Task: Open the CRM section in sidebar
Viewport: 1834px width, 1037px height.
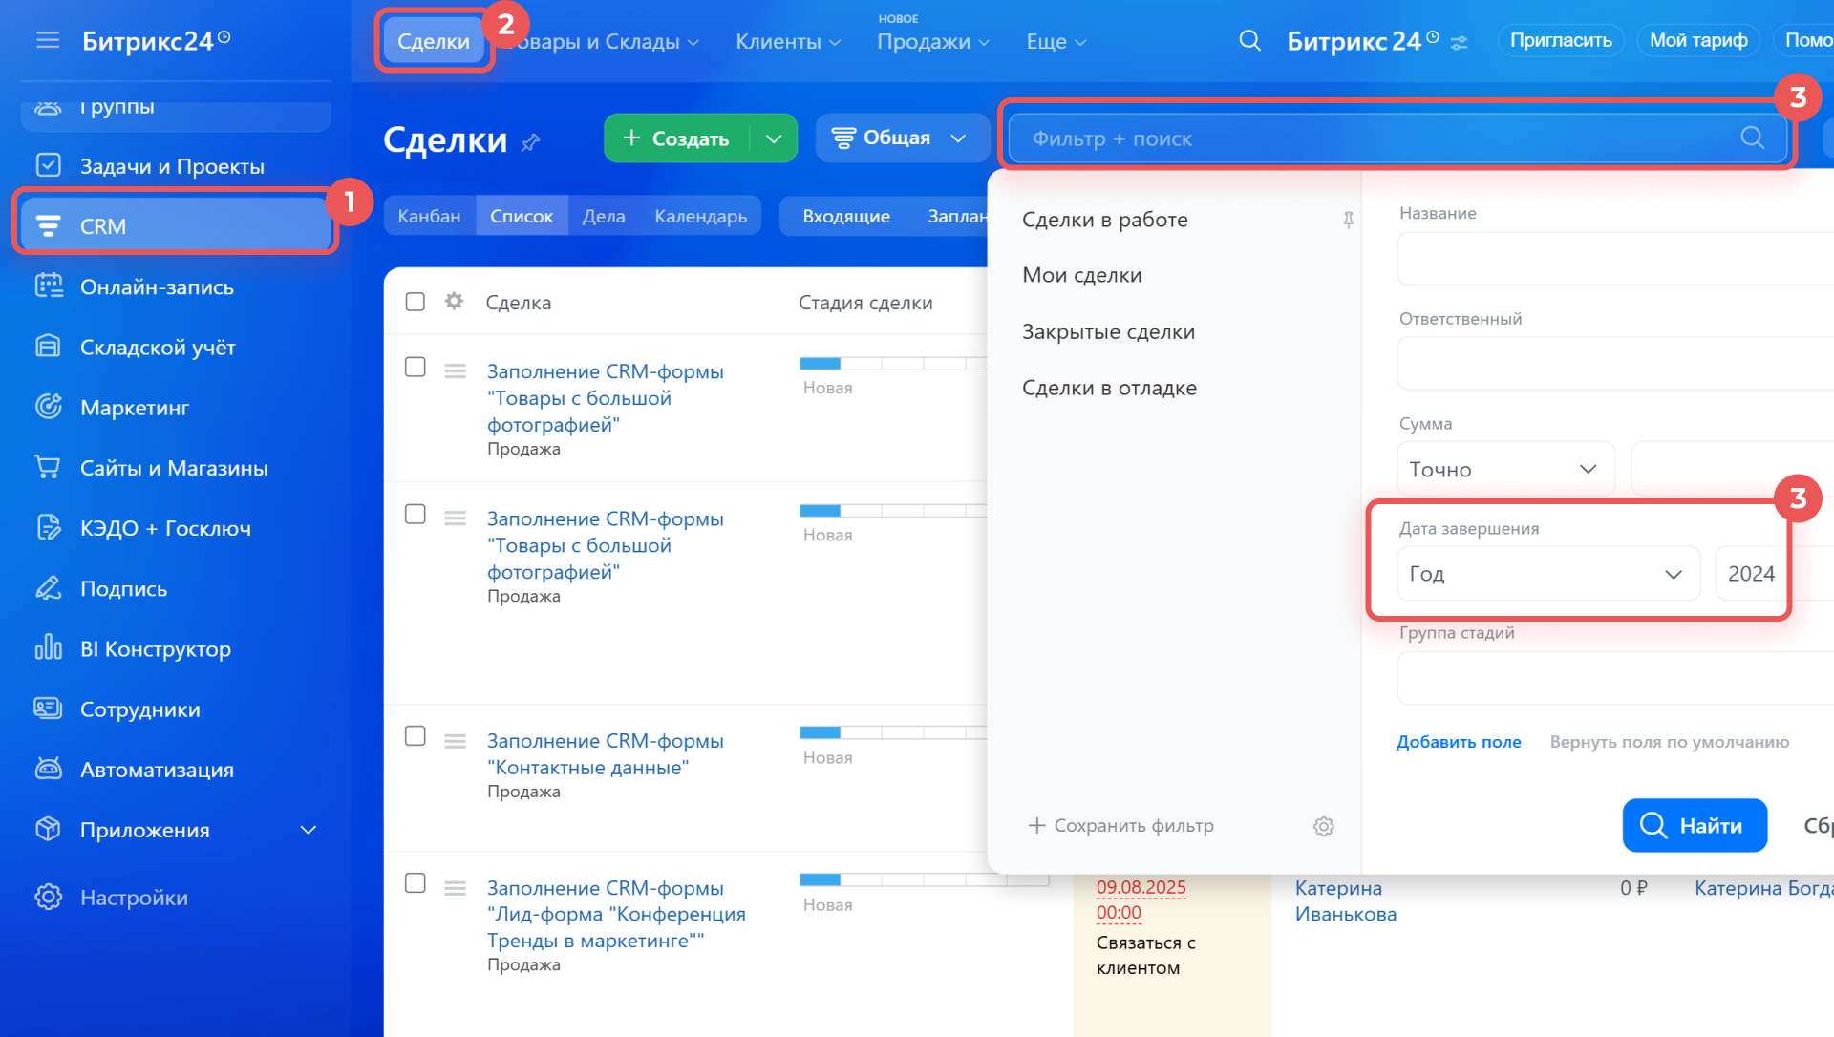Action: tap(176, 226)
